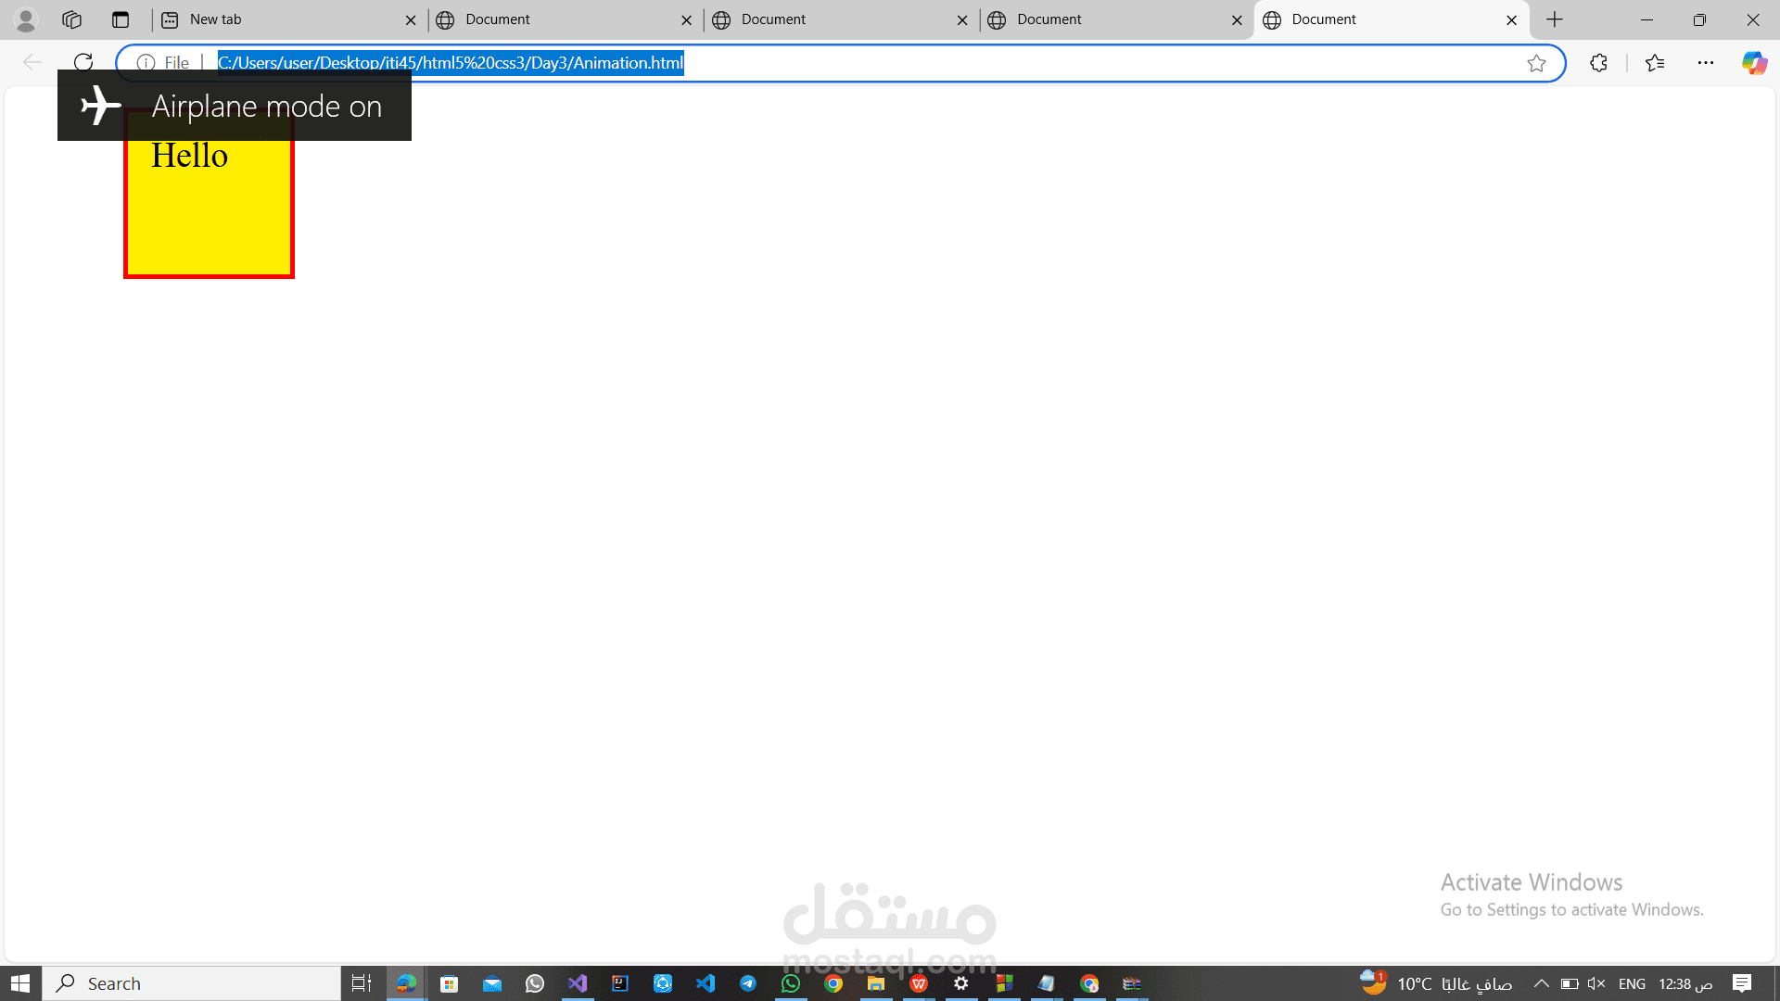
Task: Open Visual Studio Code from taskbar
Action: (706, 983)
